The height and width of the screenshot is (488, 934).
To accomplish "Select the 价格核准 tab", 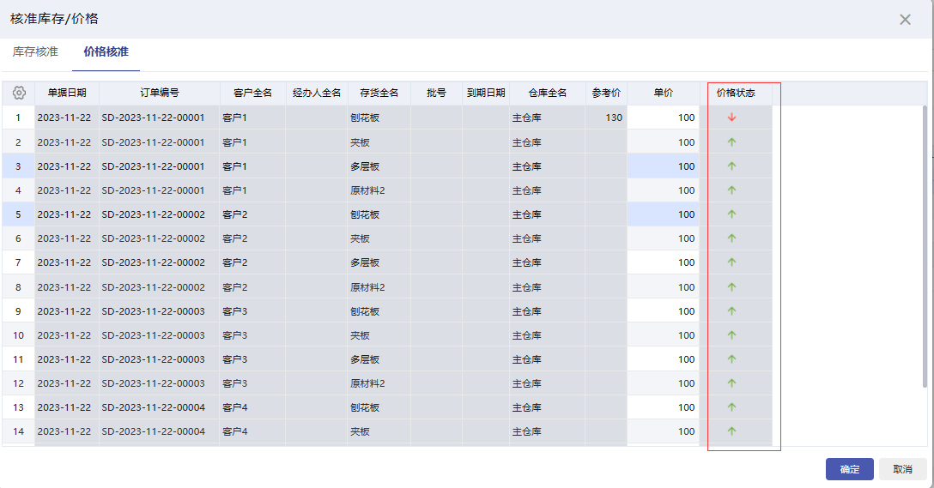I will tap(106, 52).
